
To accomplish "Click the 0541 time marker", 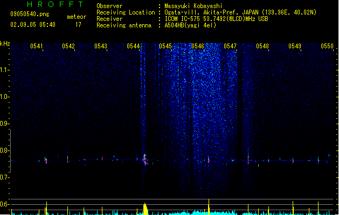I will [36, 46].
